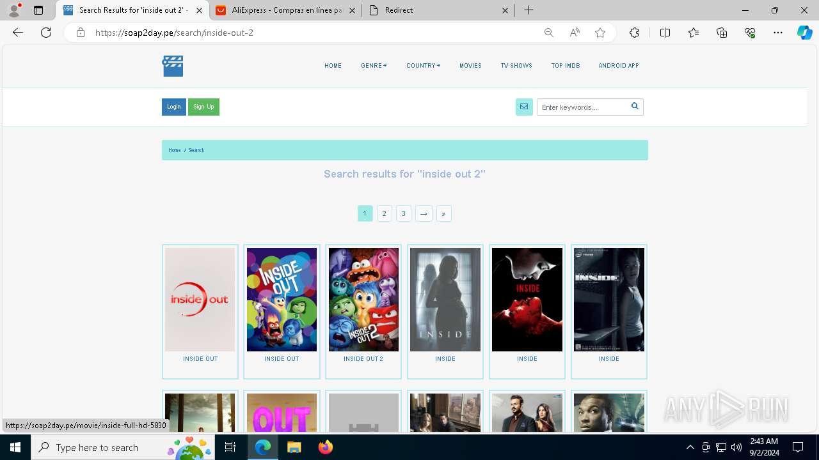The height and width of the screenshot is (460, 819).
Task: Open MOVIES navigation item
Action: click(470, 66)
